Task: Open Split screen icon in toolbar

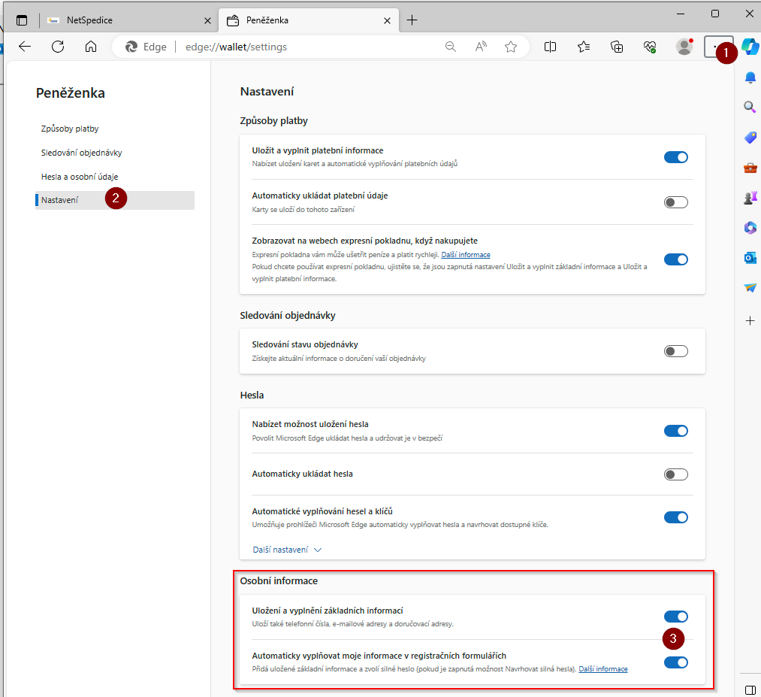Action: (x=550, y=47)
